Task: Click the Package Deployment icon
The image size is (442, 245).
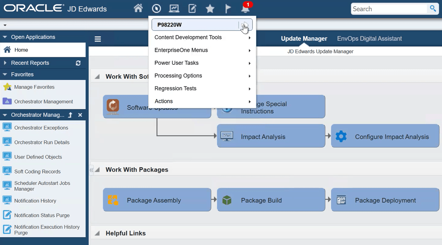Action: [x=341, y=200]
